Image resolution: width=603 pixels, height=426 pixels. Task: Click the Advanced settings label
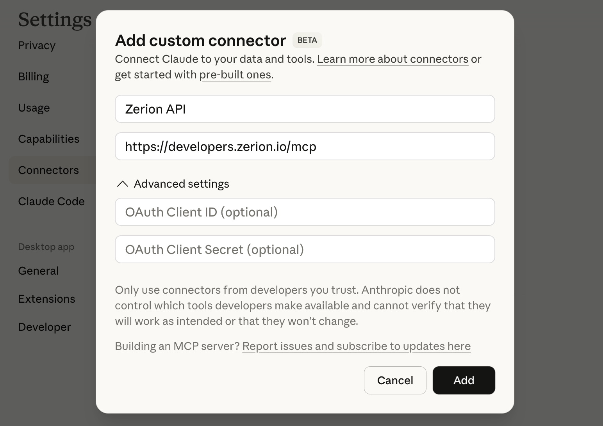point(181,184)
